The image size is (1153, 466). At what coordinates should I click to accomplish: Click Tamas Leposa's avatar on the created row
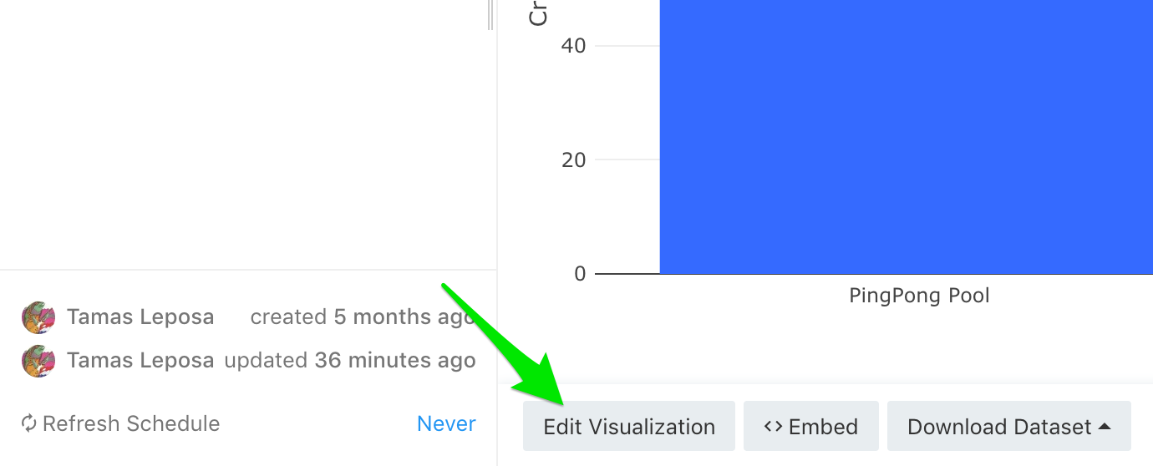pyautogui.click(x=38, y=317)
